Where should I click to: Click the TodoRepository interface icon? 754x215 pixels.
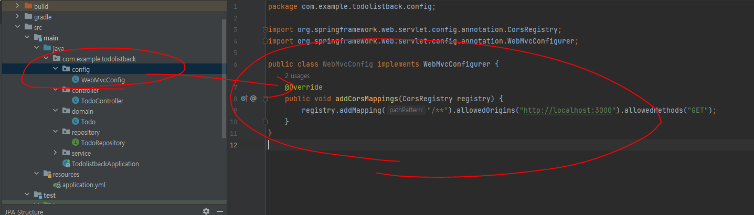point(76,143)
